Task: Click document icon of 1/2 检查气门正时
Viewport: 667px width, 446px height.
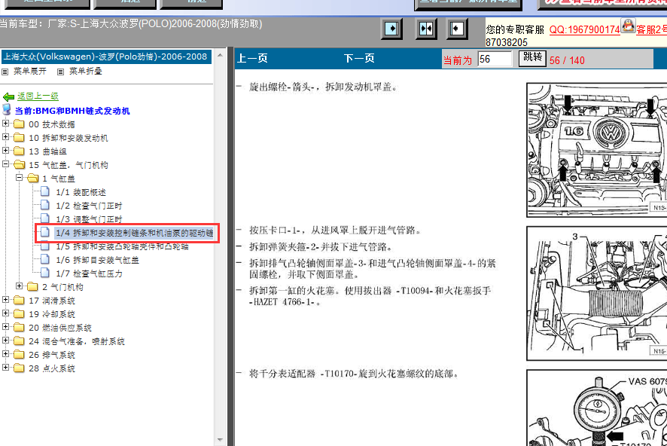Action: click(x=45, y=205)
